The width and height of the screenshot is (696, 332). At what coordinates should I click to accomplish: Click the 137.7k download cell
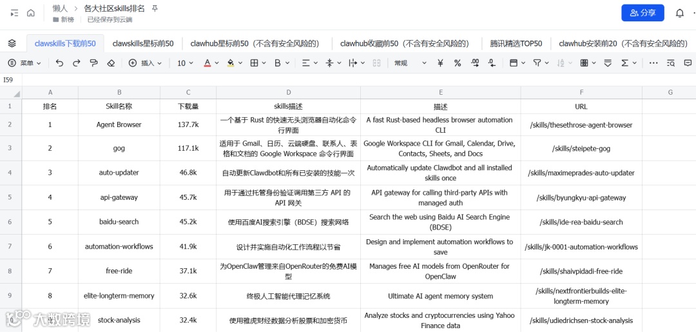pyautogui.click(x=188, y=124)
